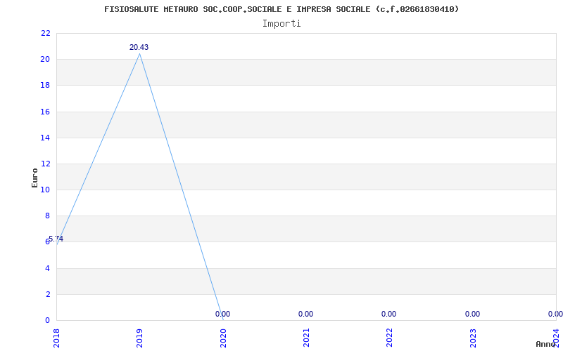
Task: Click the 18 y-axis tick label
Action: pos(46,86)
